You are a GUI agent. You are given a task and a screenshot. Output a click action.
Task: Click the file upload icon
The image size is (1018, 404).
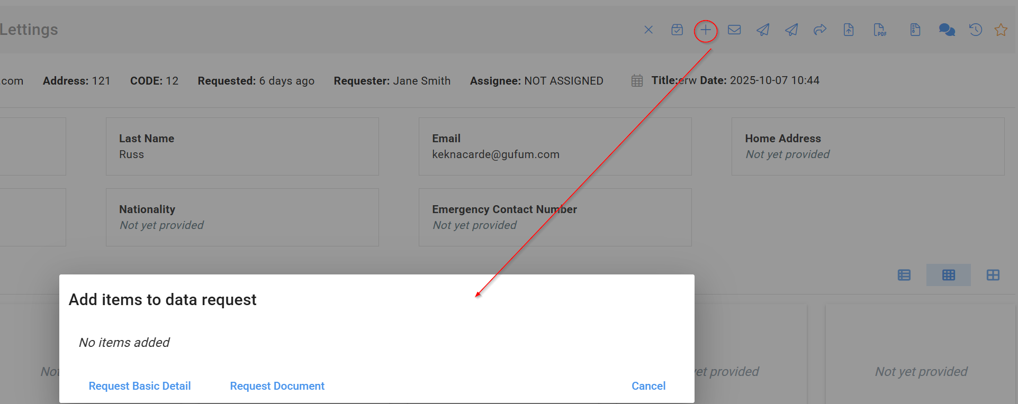[848, 30]
